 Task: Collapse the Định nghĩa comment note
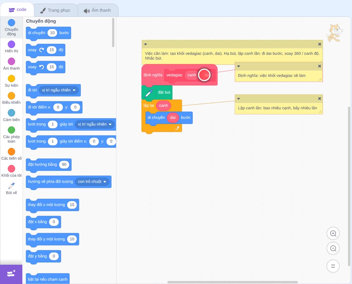click(x=239, y=66)
